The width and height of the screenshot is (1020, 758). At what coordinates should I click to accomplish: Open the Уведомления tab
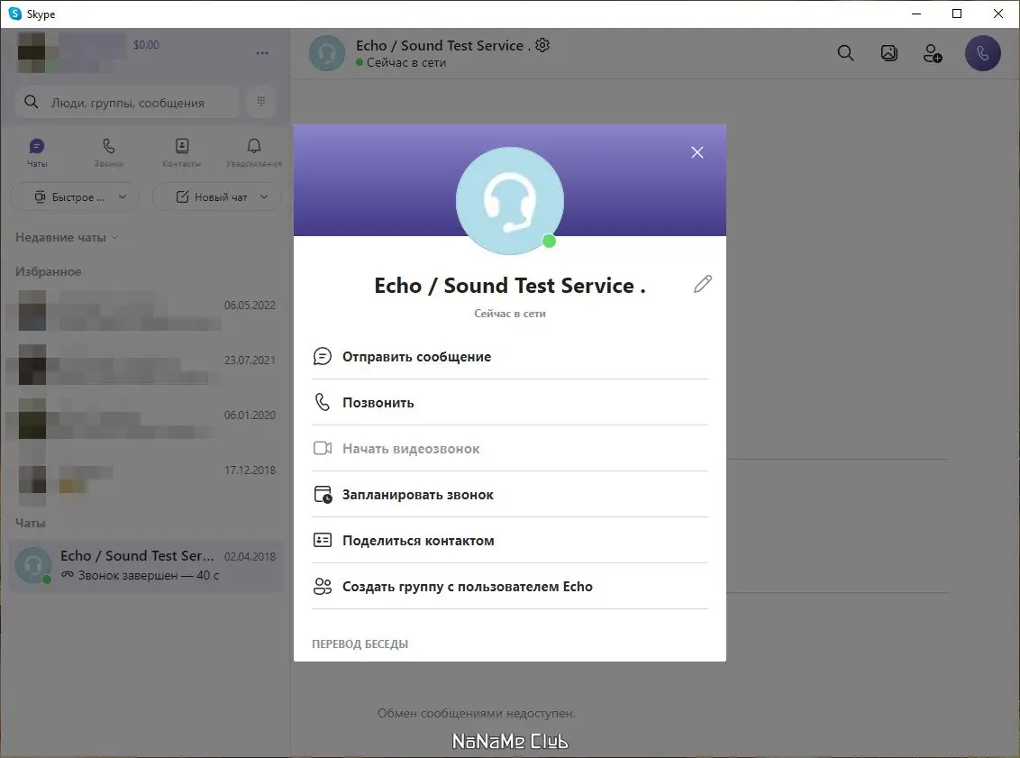point(254,153)
